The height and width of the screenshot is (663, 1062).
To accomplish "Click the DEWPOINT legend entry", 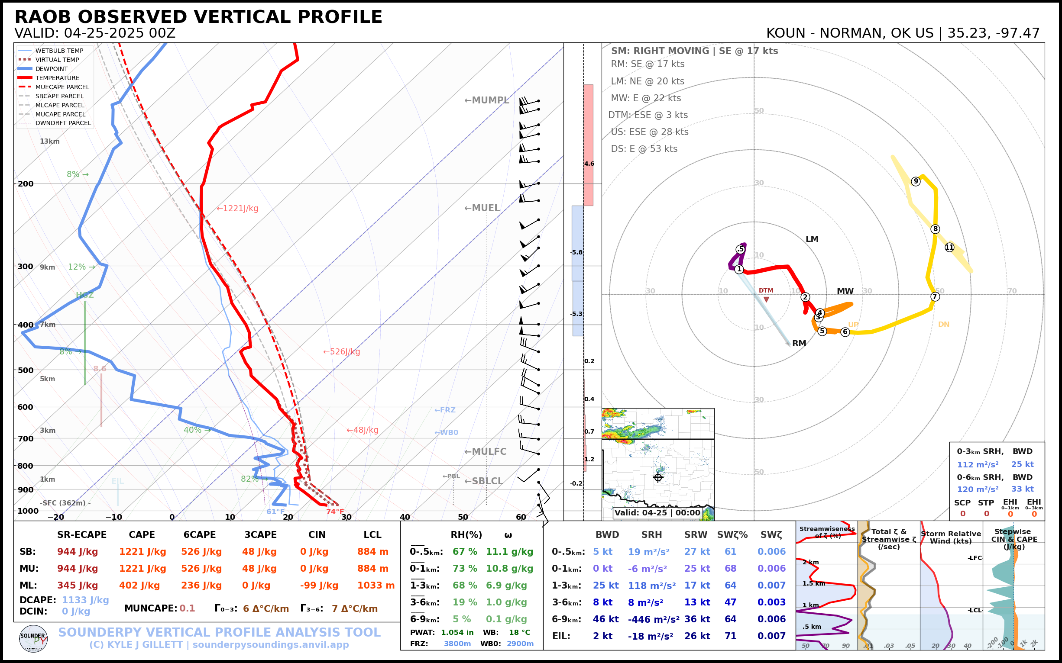I will point(52,69).
